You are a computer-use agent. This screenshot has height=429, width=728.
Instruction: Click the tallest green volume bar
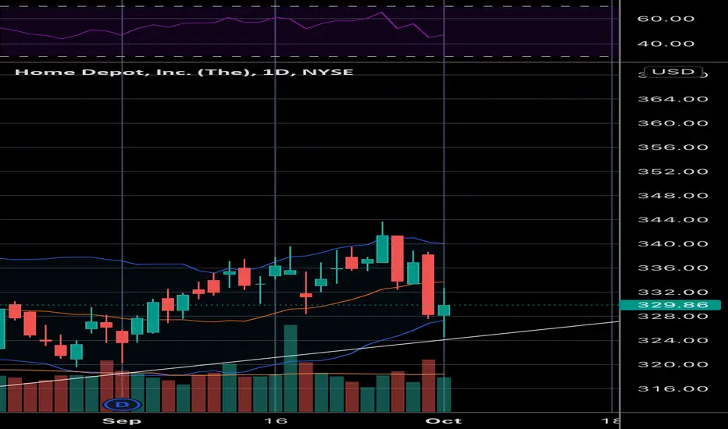(x=291, y=368)
